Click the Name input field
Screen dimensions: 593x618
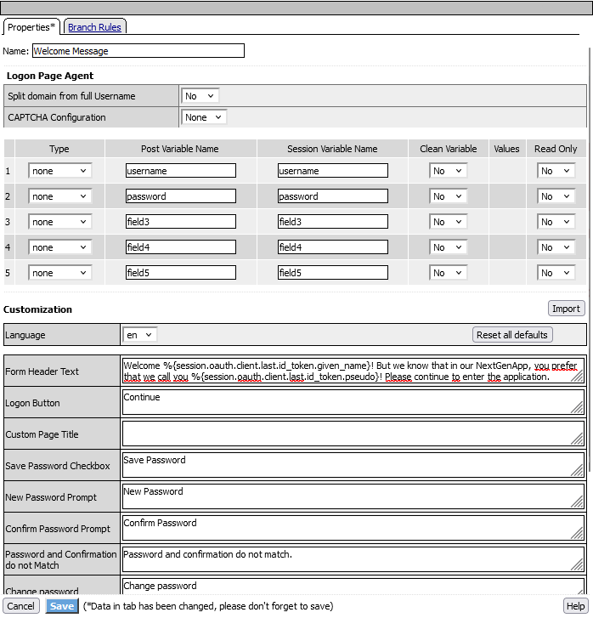coord(138,51)
